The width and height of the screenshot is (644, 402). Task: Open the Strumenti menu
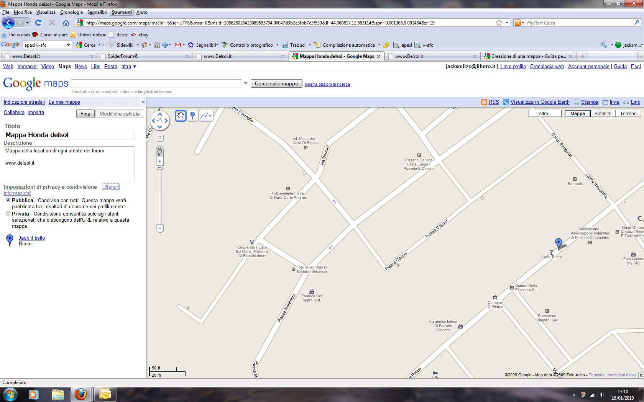[x=122, y=12]
